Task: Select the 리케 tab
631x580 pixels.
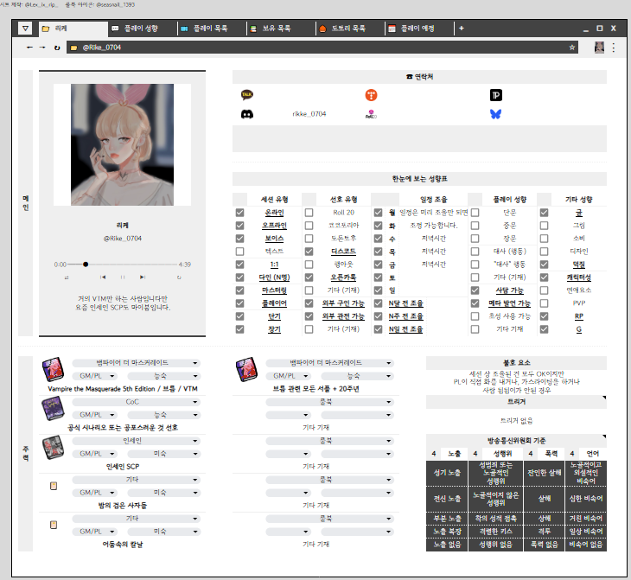Action: pyautogui.click(x=73, y=29)
